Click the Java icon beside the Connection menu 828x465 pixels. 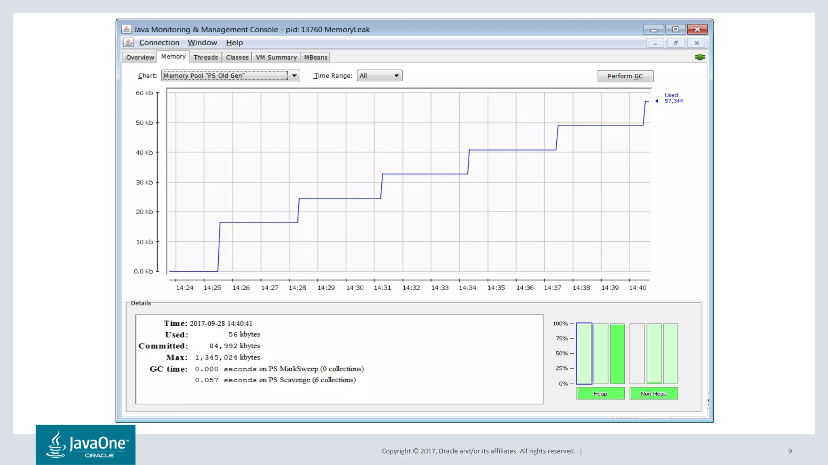129,42
